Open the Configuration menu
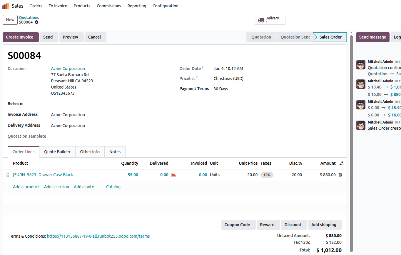The width and height of the screenshot is (401, 255). tap(166, 6)
